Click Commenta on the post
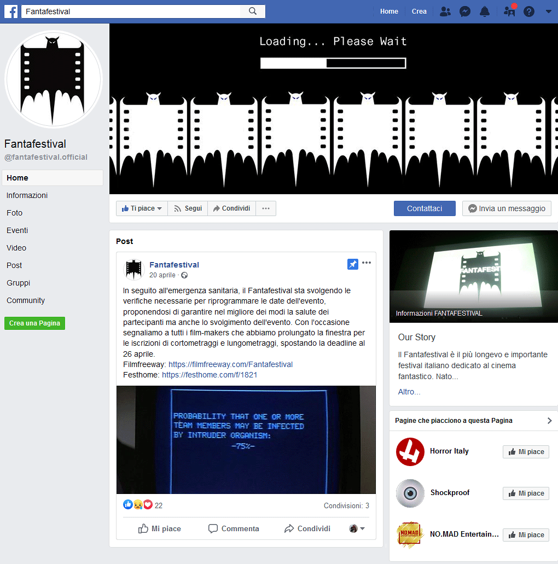The height and width of the screenshot is (564, 558). point(234,528)
